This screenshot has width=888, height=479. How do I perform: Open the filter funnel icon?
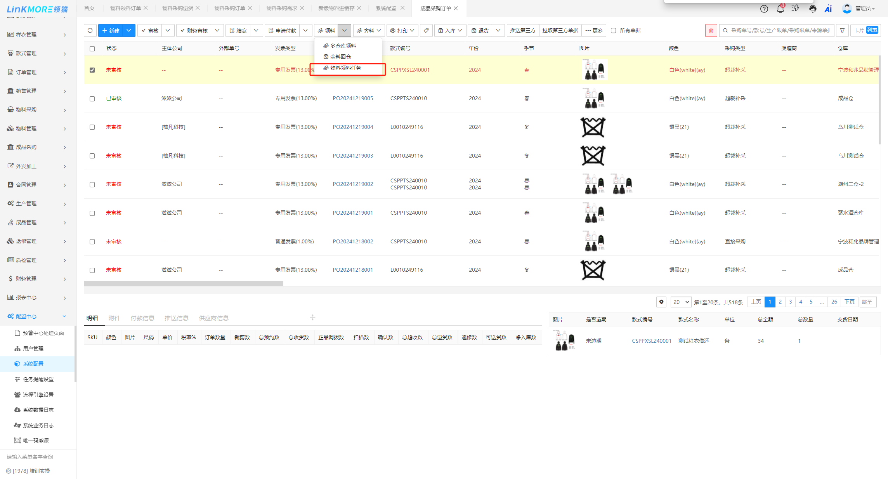point(842,30)
